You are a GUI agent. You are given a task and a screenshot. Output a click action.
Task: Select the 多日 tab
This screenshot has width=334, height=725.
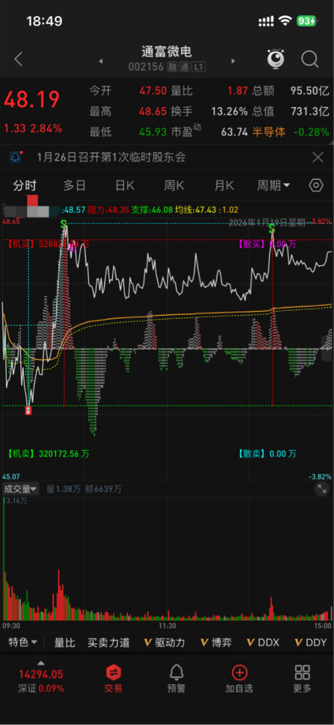(x=74, y=186)
